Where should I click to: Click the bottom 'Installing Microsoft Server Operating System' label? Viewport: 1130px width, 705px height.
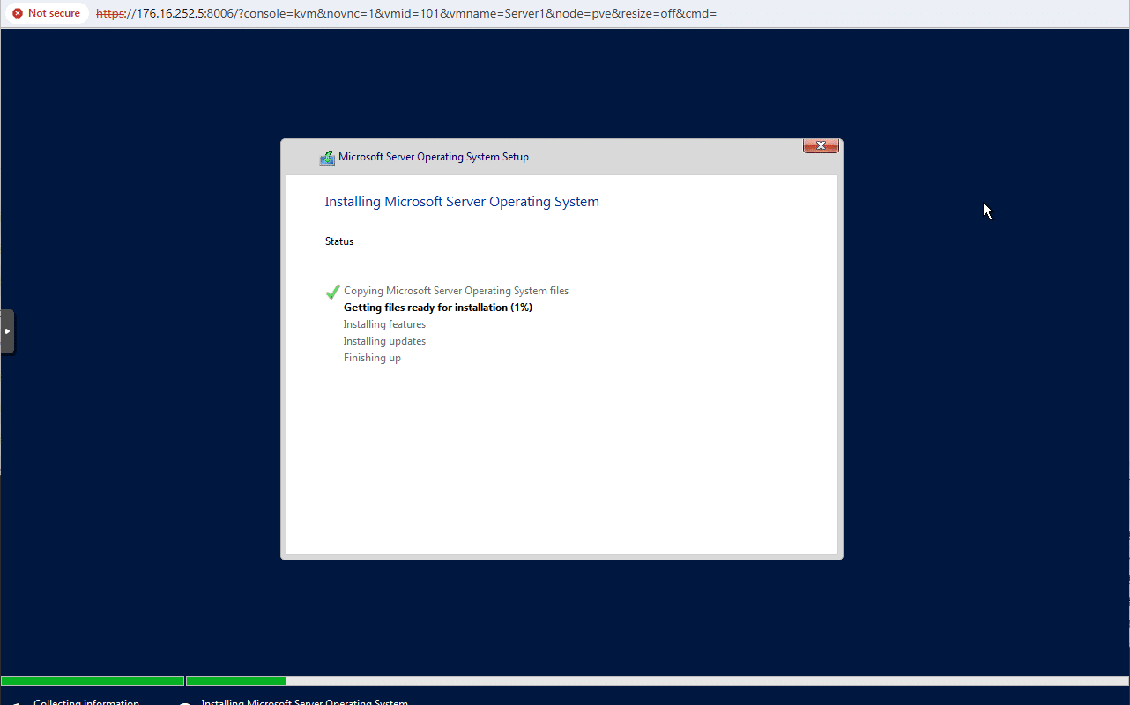304,701
